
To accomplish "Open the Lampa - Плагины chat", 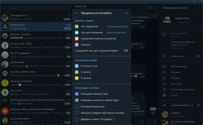I will (36, 36).
